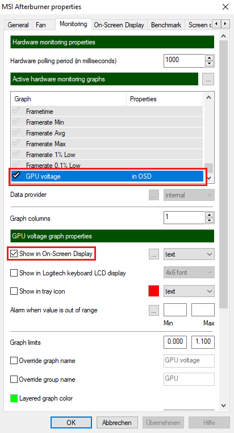The height and width of the screenshot is (433, 234).
Task: Open the active monitoring graphs ellipsis button
Action: pos(208,79)
